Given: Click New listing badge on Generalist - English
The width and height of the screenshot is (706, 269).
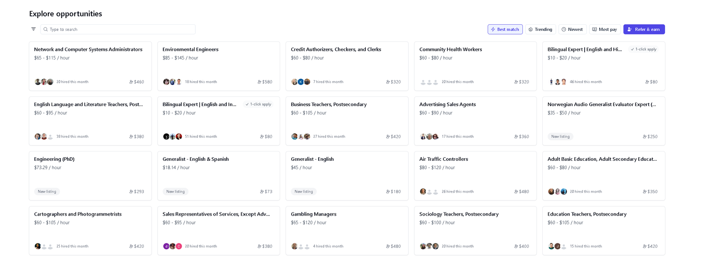Looking at the screenshot, I should tap(304, 192).
